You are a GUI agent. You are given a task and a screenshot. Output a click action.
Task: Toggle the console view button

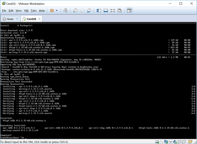(129, 11)
